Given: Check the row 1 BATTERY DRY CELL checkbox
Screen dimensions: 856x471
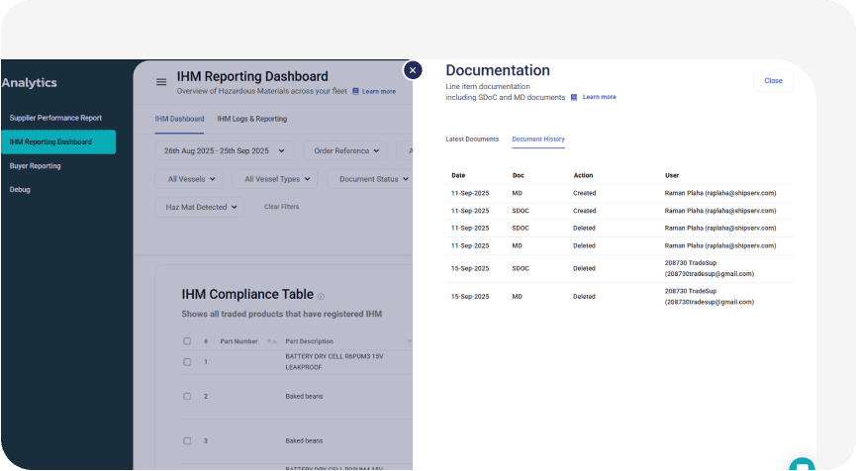Looking at the screenshot, I should point(187,362).
